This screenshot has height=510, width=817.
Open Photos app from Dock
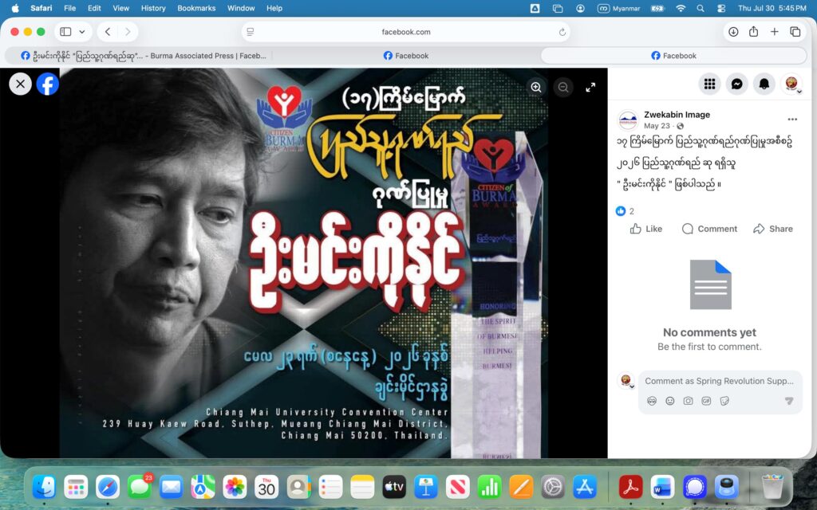[x=235, y=488]
